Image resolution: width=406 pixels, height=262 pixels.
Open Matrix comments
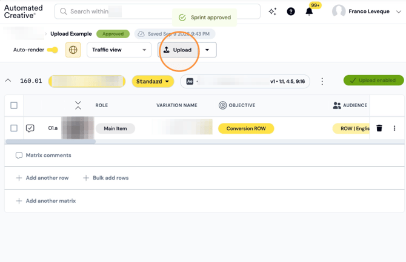(43, 155)
